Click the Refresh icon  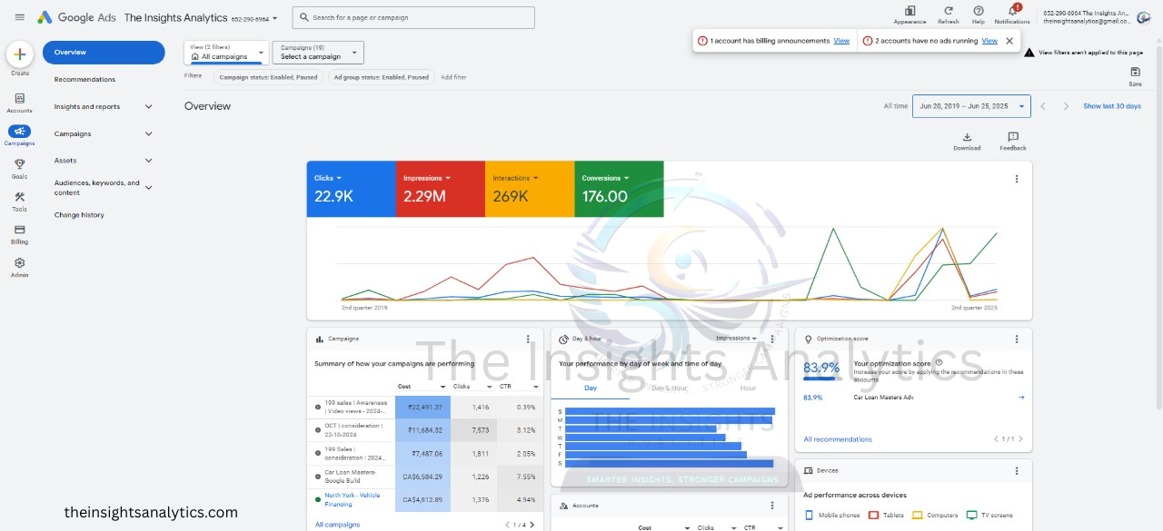[949, 11]
